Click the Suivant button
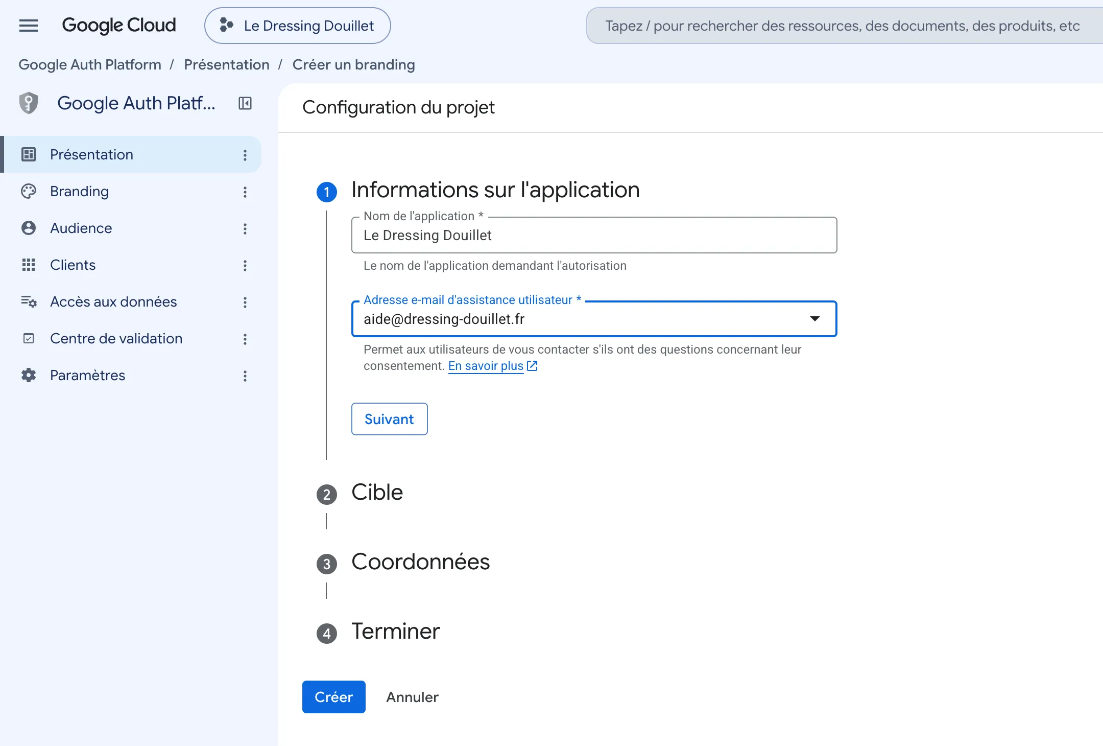Screen dimensions: 1103x746 click(x=390, y=419)
